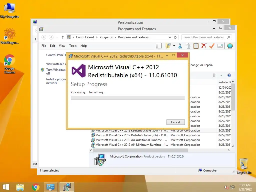The image size is (256, 192).
Task: Go forward in Programs and Features
Action: [51, 37]
